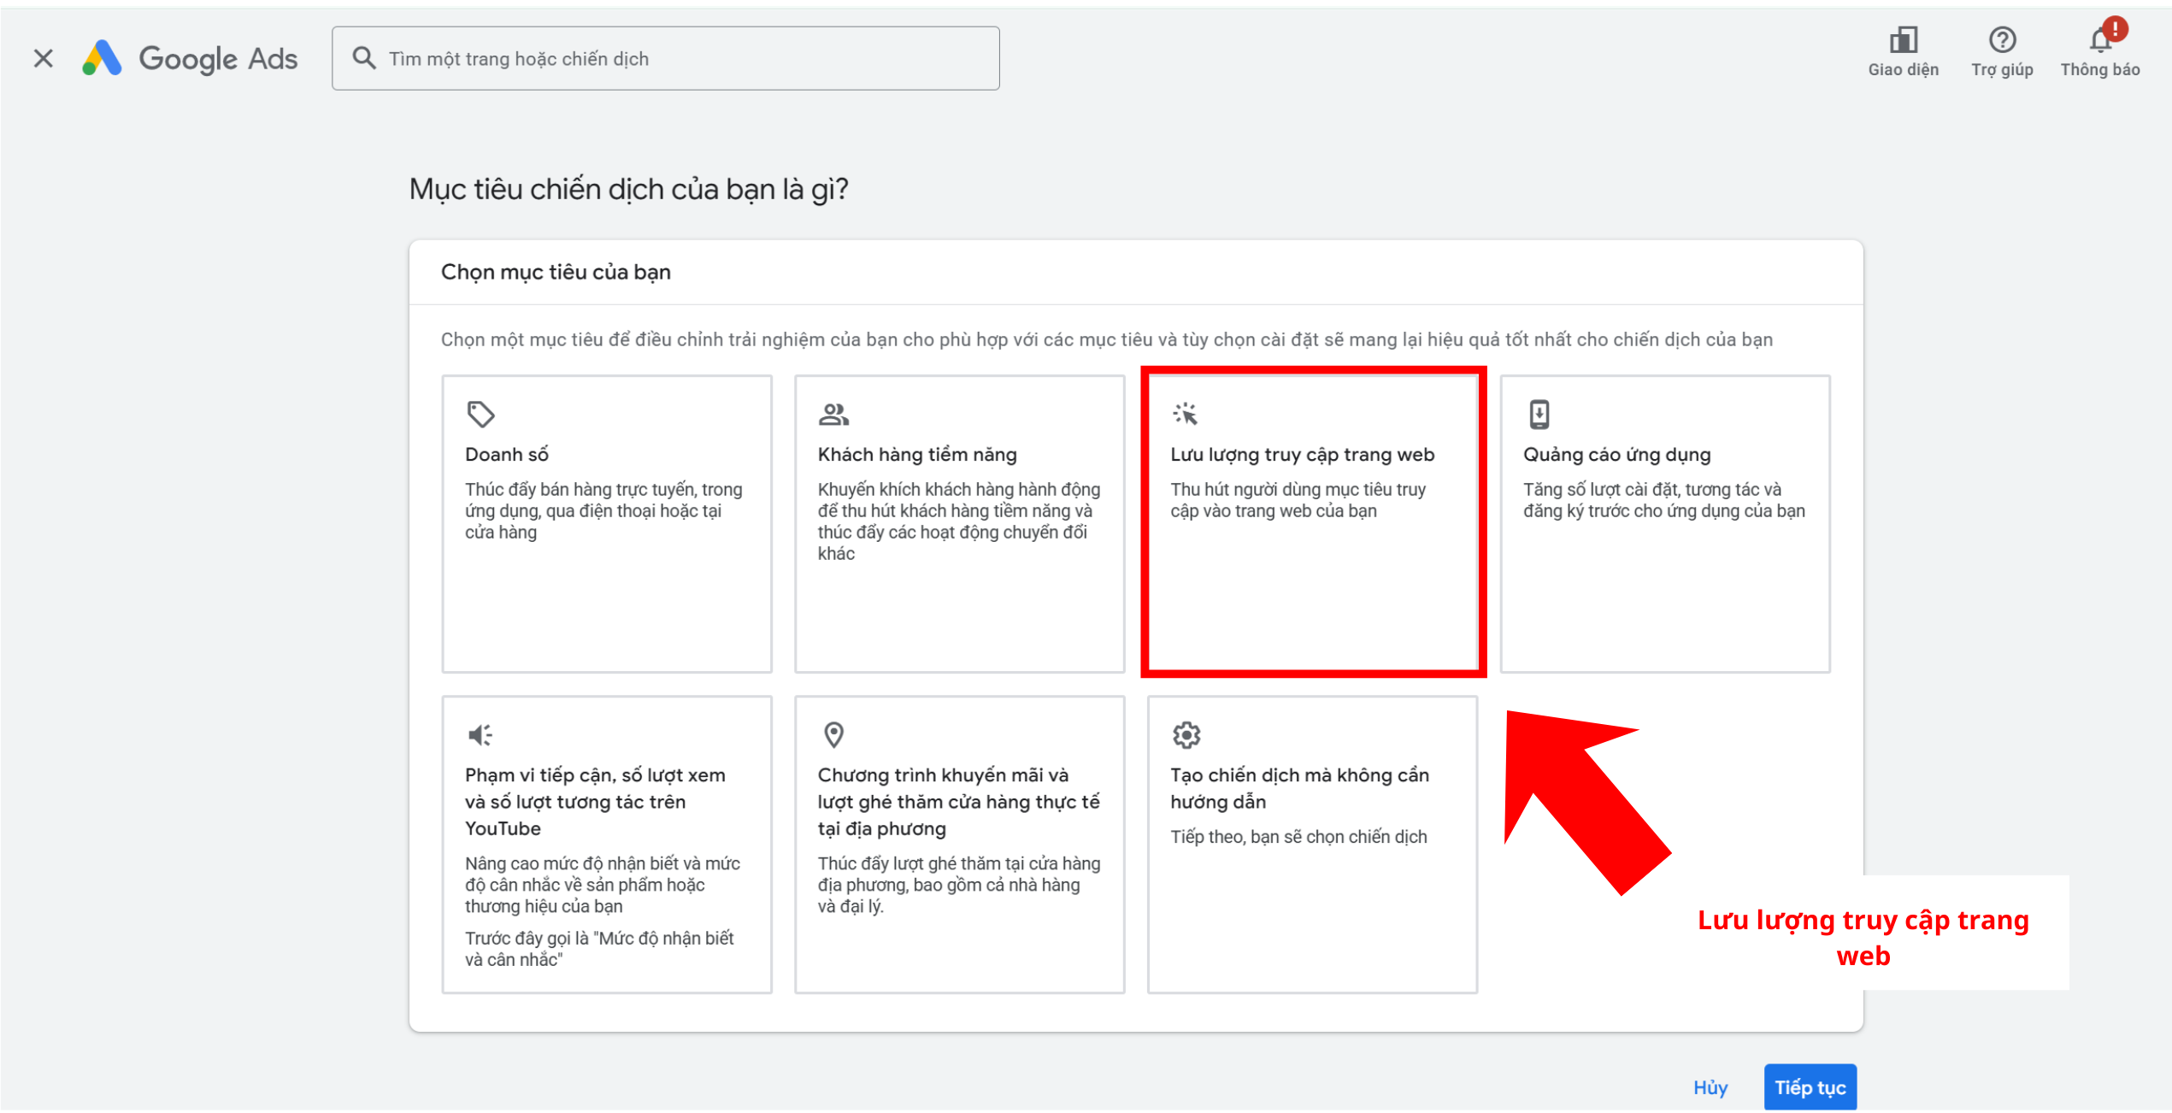Click the phone download icon on Quảng cáo ứng dụng
The height and width of the screenshot is (1113, 2172).
(1539, 415)
